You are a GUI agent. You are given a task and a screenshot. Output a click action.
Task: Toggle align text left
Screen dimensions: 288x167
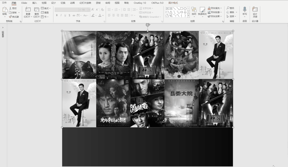109,15
